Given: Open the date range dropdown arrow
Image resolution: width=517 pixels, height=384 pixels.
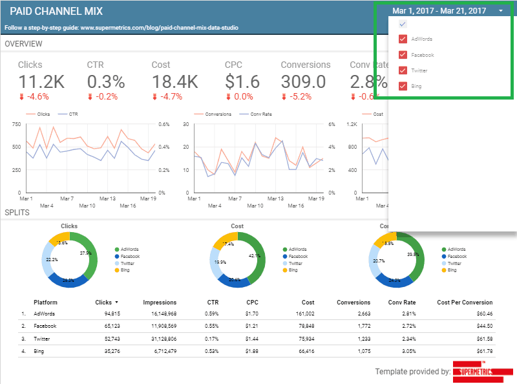Looking at the screenshot, I should pyautogui.click(x=501, y=11).
